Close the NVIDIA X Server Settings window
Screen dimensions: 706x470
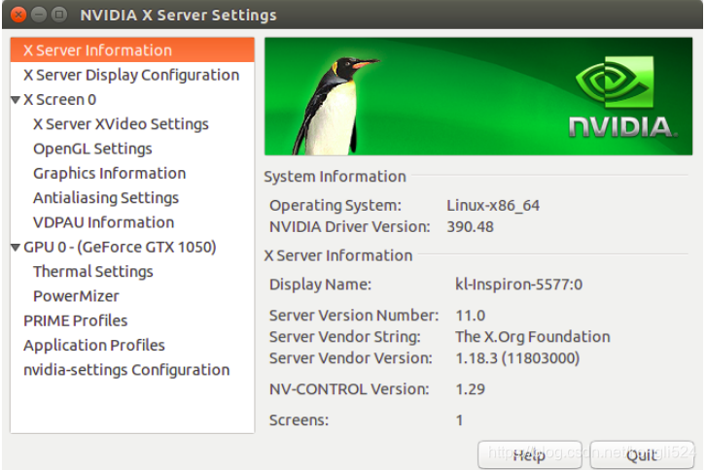18,15
